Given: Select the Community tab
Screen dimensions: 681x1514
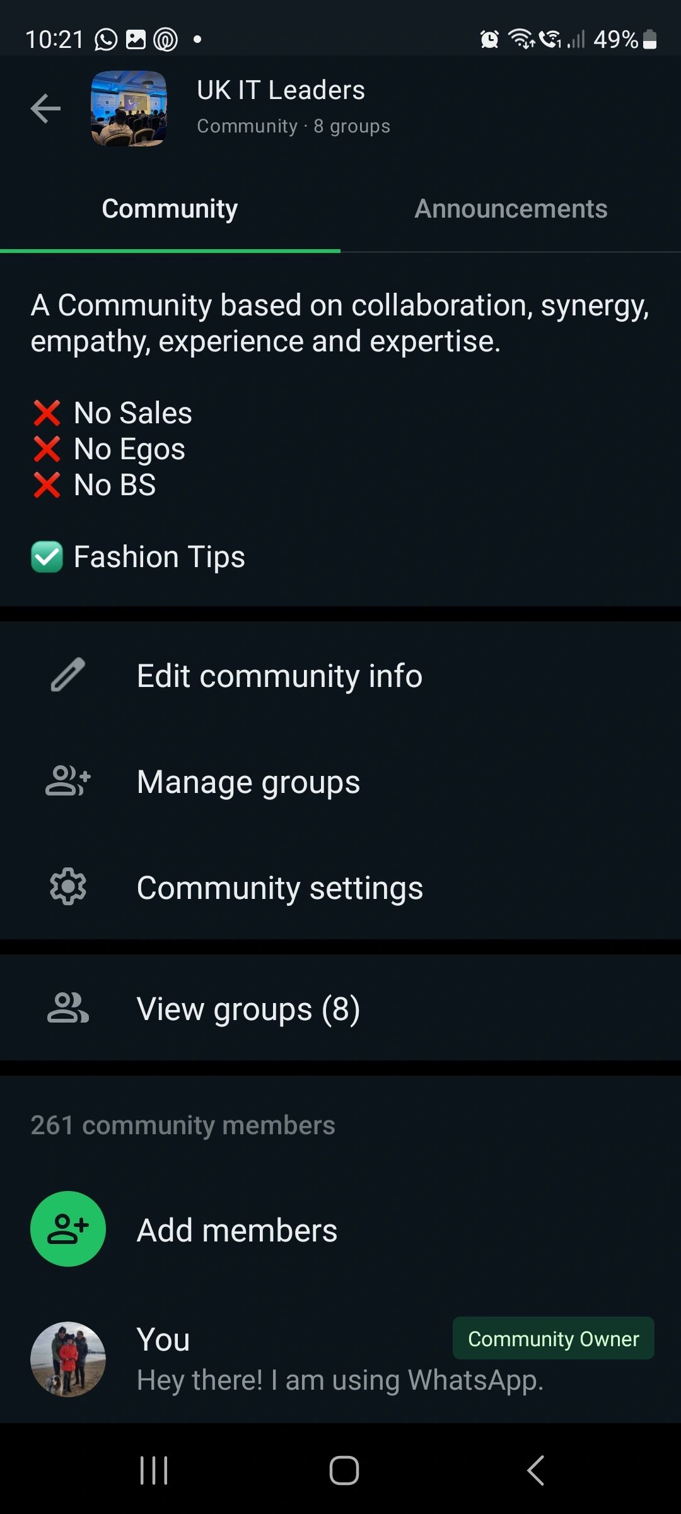Looking at the screenshot, I should [170, 209].
